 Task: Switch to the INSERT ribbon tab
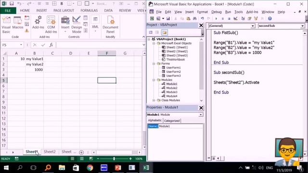41,11
